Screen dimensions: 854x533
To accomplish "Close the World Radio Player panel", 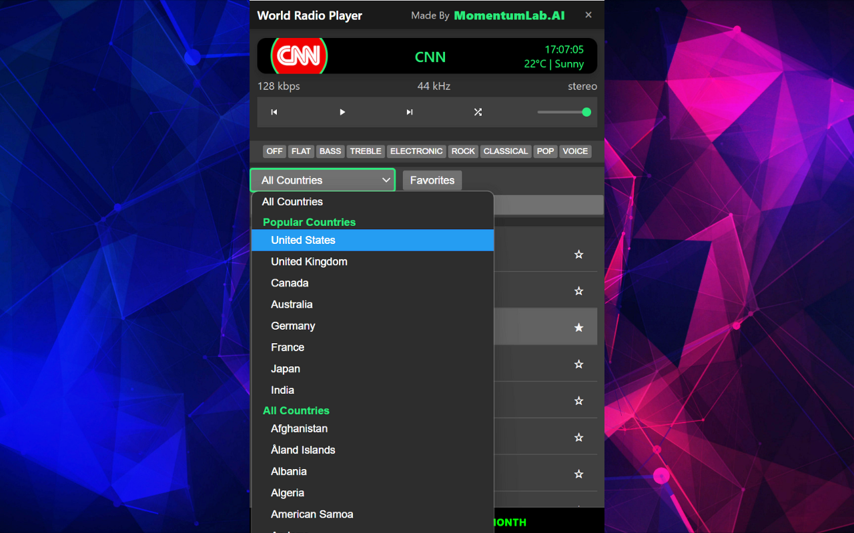I will (588, 15).
